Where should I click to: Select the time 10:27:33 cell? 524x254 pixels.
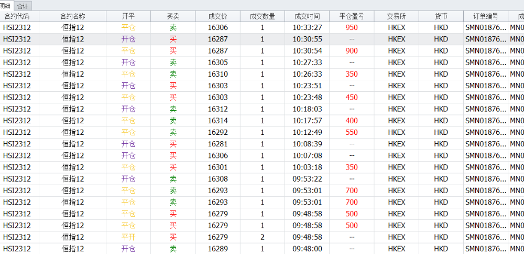(308, 62)
